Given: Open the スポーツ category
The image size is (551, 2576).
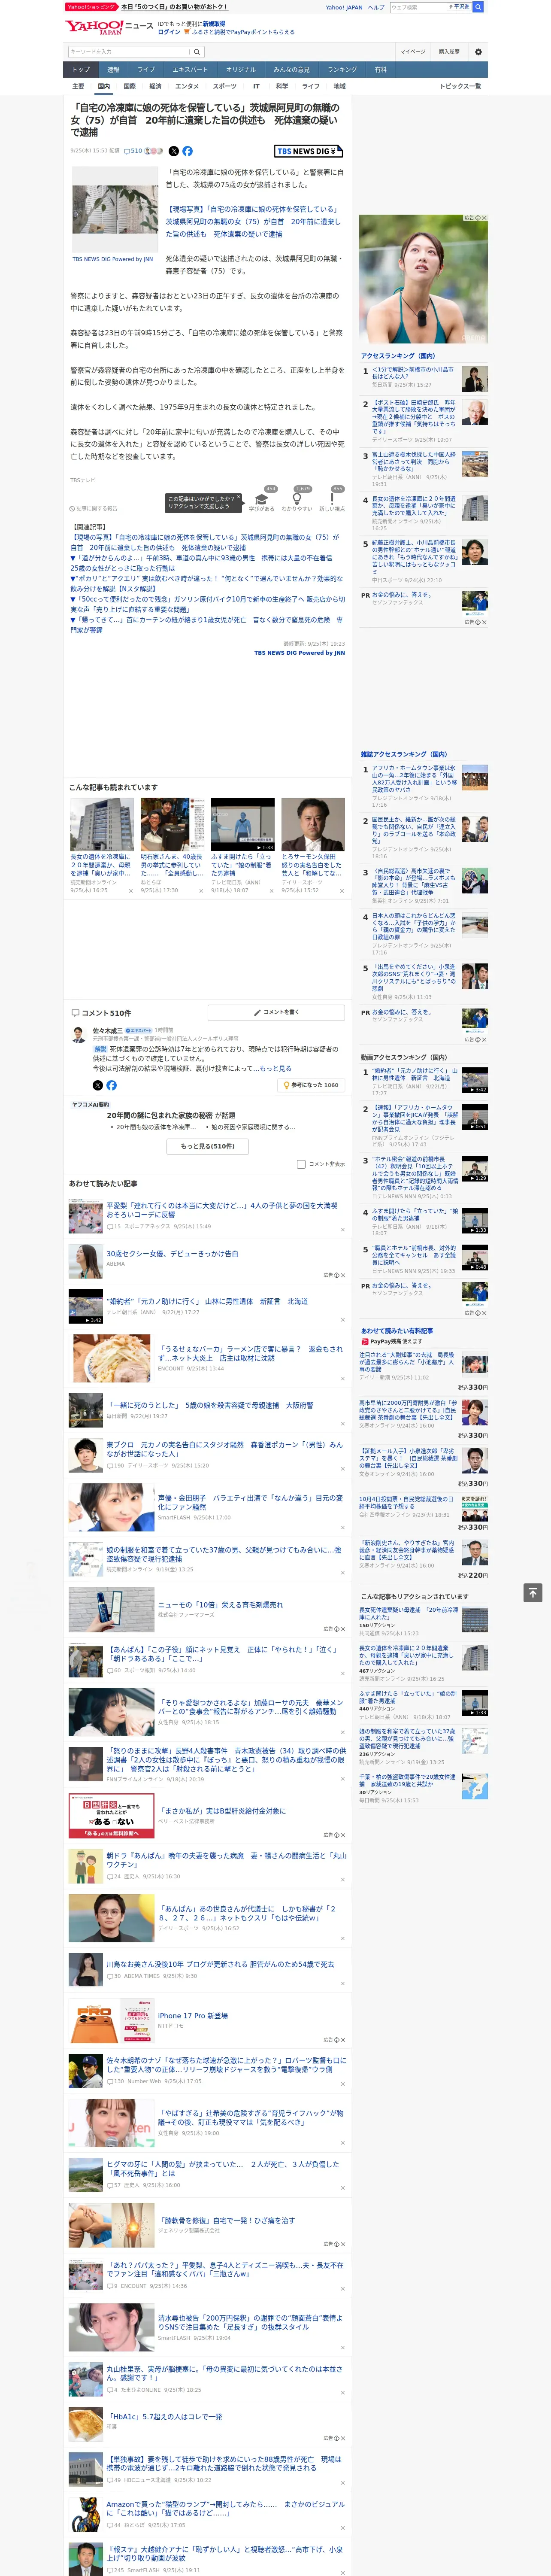Looking at the screenshot, I should pos(225,86).
